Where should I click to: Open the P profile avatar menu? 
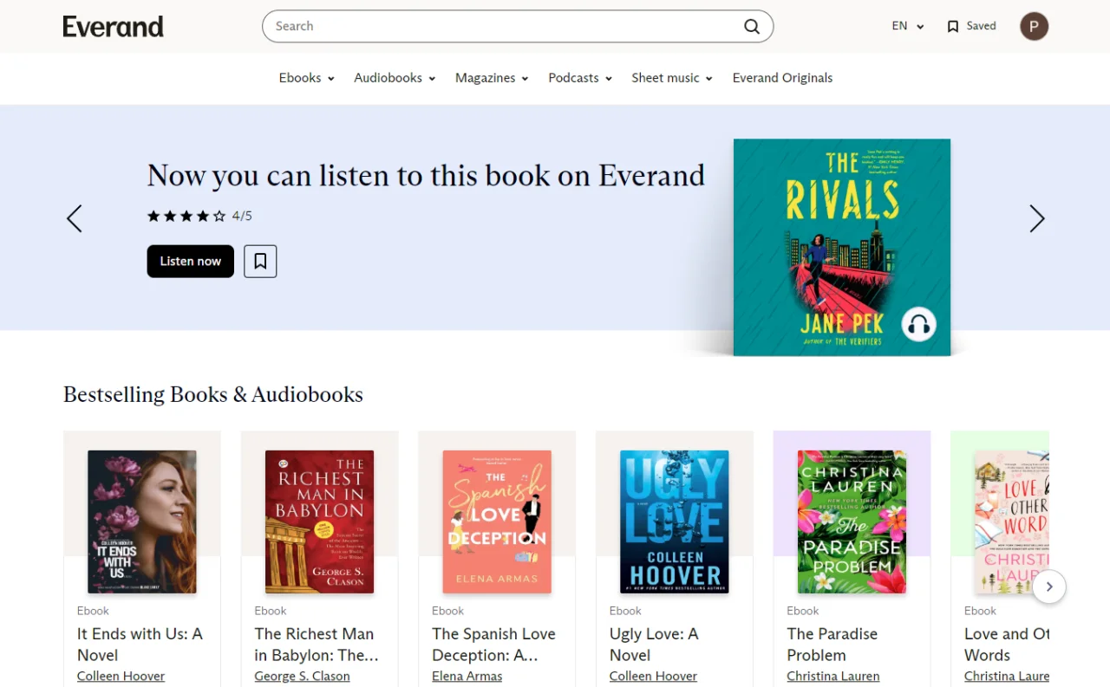[x=1034, y=26]
